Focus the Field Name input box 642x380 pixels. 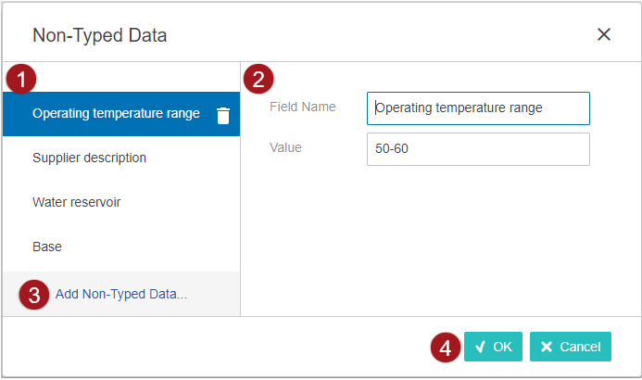click(x=478, y=108)
